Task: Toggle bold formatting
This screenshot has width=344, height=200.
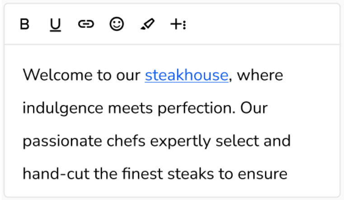Action: pyautogui.click(x=25, y=24)
